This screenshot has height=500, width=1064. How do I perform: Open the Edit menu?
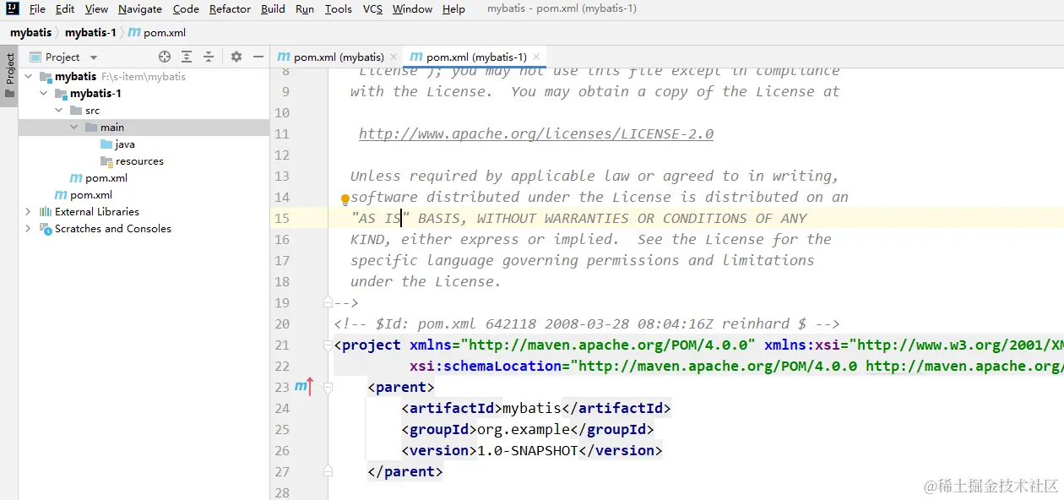click(x=65, y=9)
